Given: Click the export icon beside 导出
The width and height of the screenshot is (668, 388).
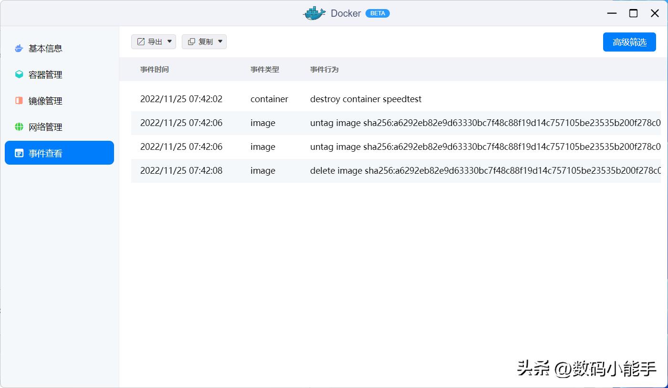Looking at the screenshot, I should (140, 42).
